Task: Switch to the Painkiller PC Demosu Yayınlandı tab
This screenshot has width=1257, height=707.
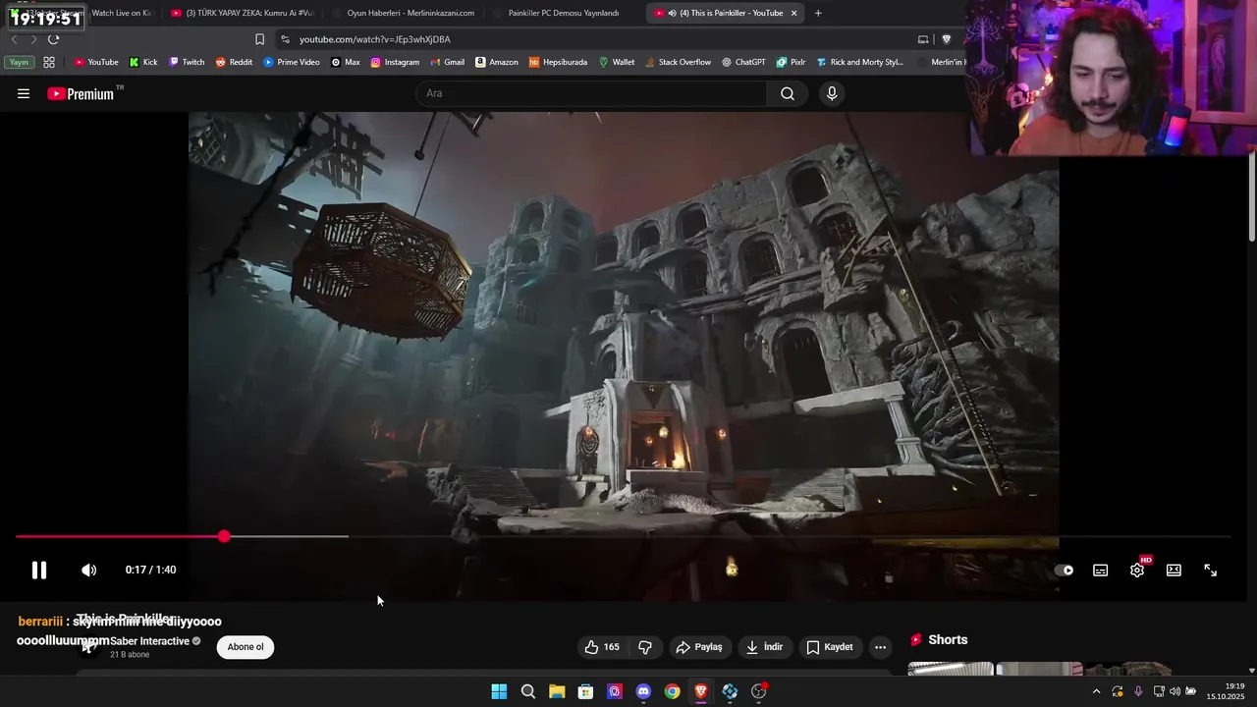Action: pos(564,13)
